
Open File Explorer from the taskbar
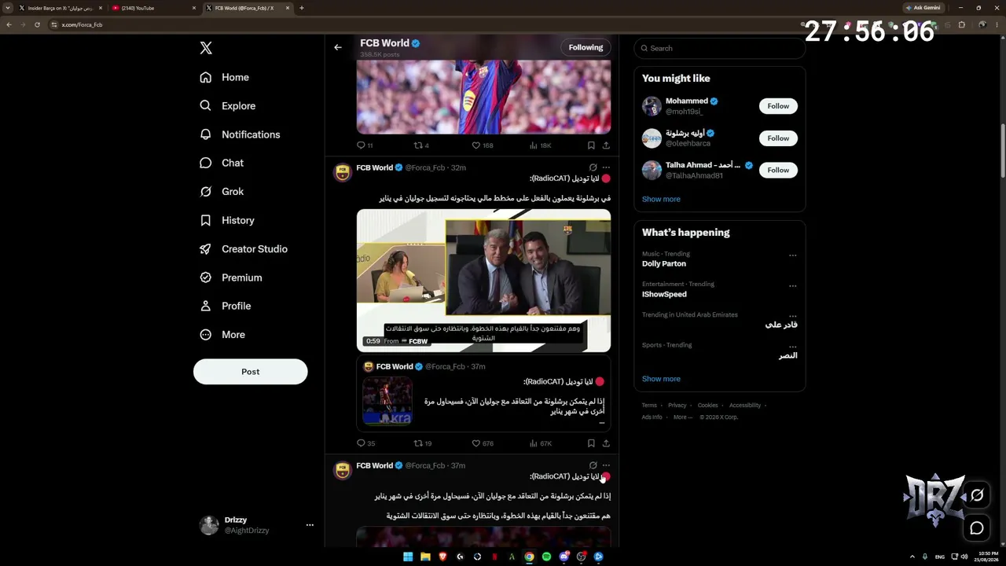[x=425, y=557]
